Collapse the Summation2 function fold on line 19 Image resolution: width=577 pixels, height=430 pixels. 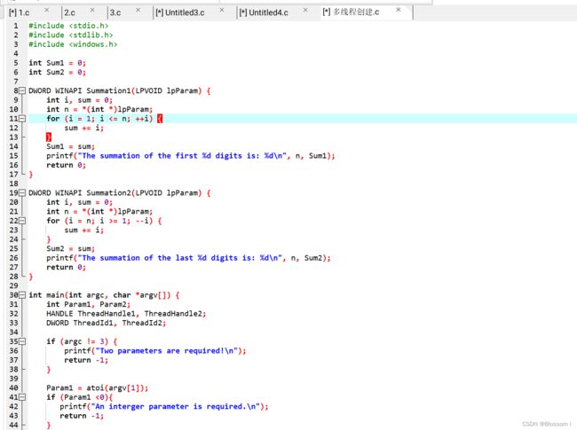pos(22,192)
